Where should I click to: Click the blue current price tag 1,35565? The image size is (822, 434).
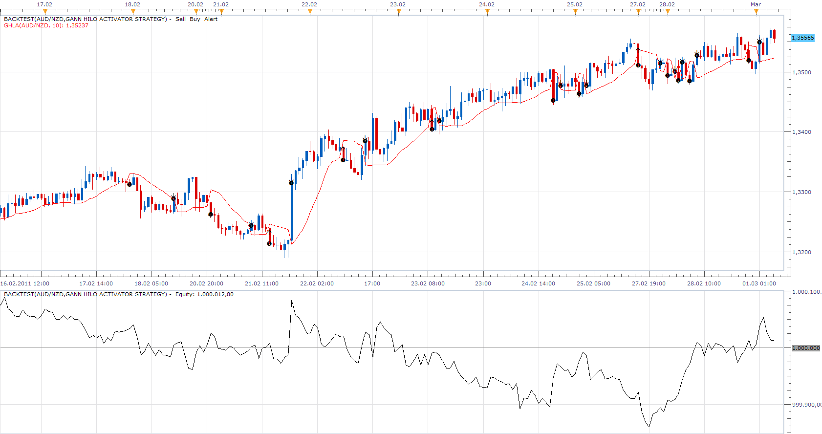click(803, 38)
